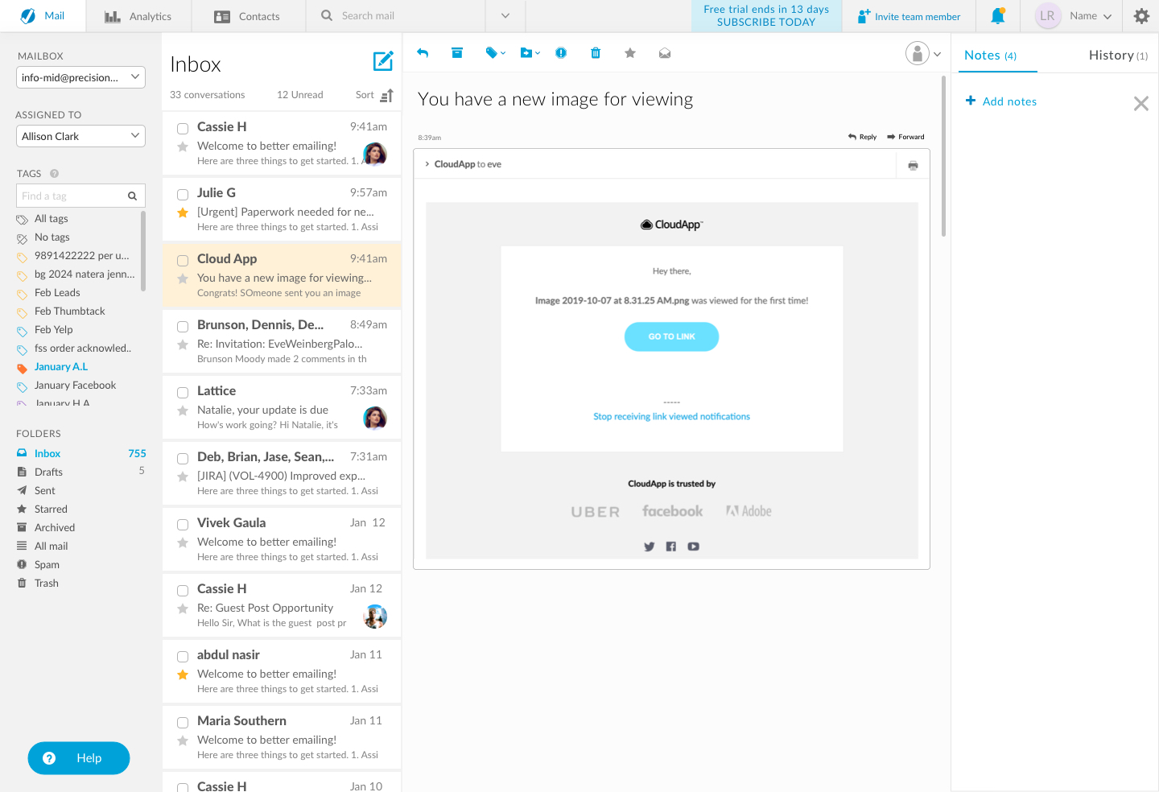
Task: Check the Lattice conversation checkbox
Action: (x=183, y=393)
